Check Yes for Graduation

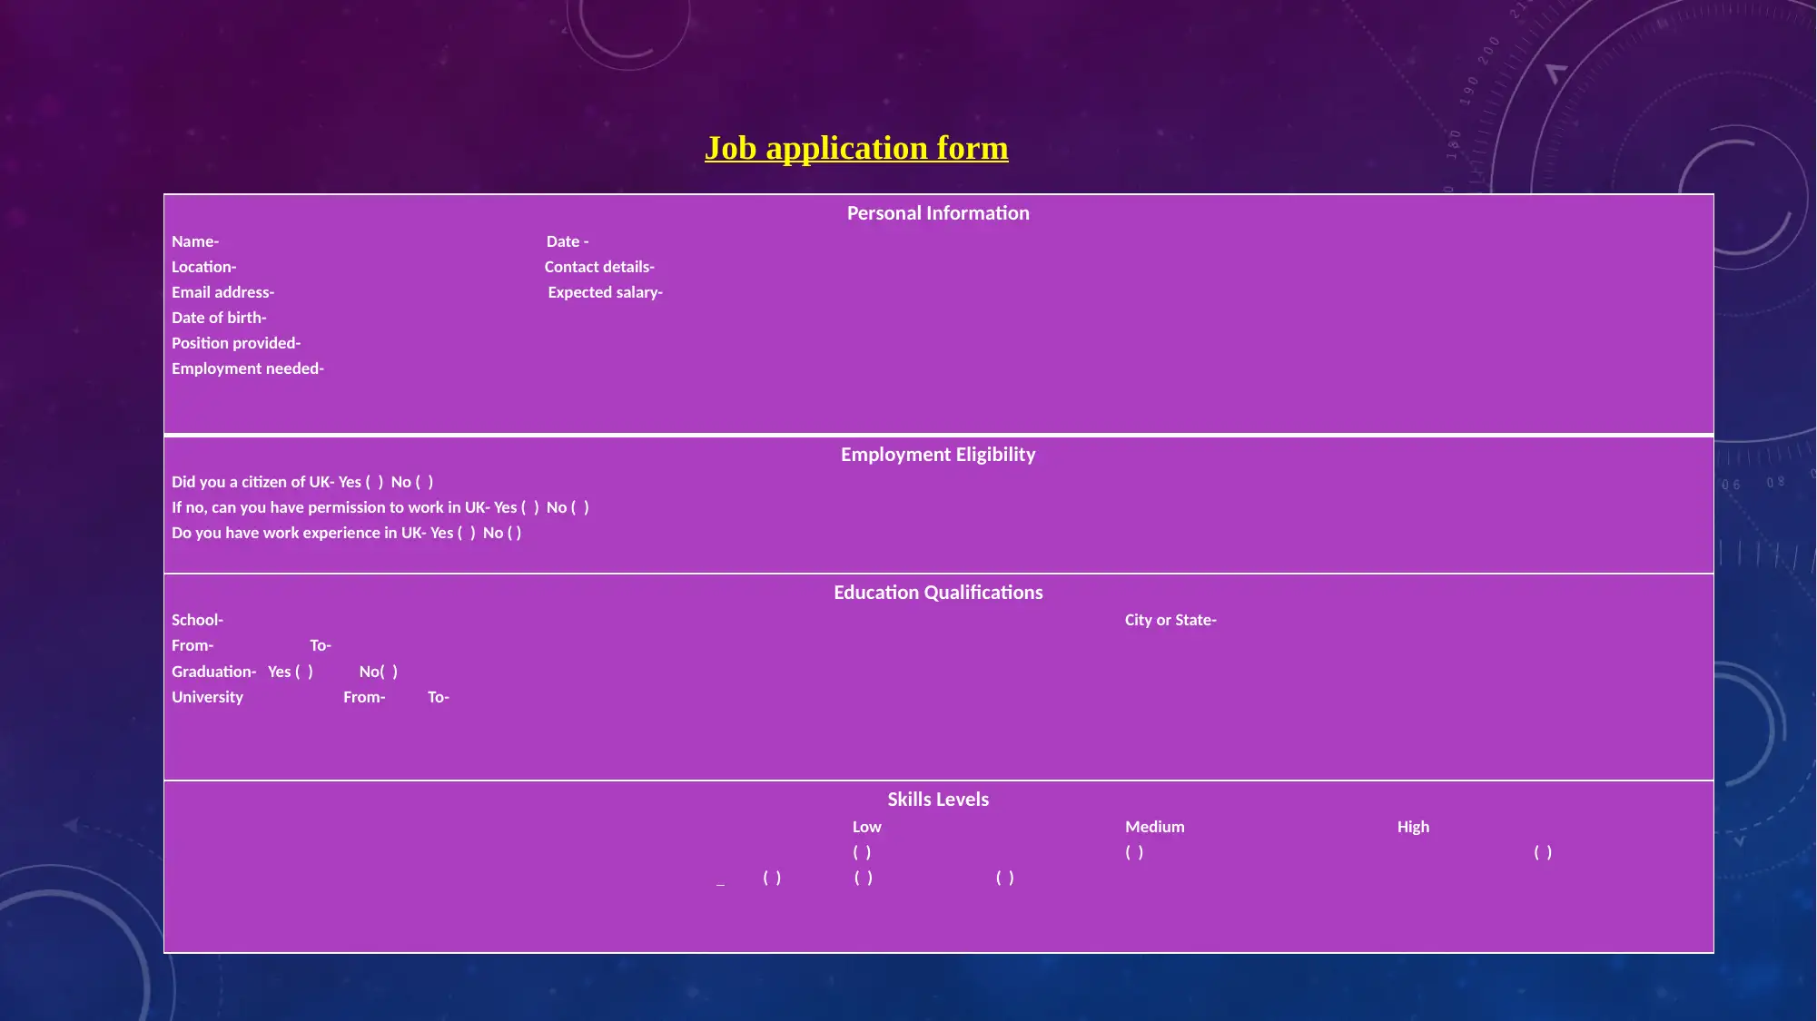304,672
